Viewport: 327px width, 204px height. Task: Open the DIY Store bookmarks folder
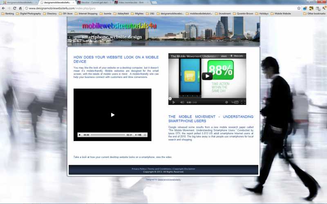click(x=66, y=13)
